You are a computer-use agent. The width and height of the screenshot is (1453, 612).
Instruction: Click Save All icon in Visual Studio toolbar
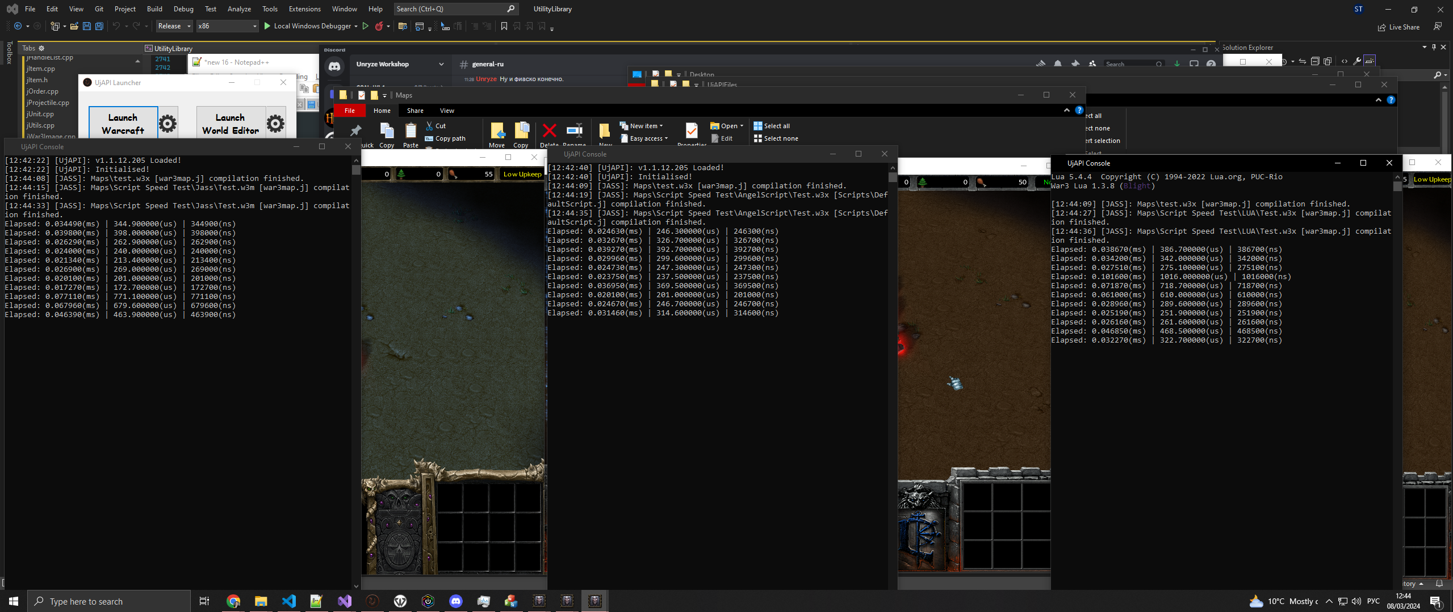[x=99, y=26]
